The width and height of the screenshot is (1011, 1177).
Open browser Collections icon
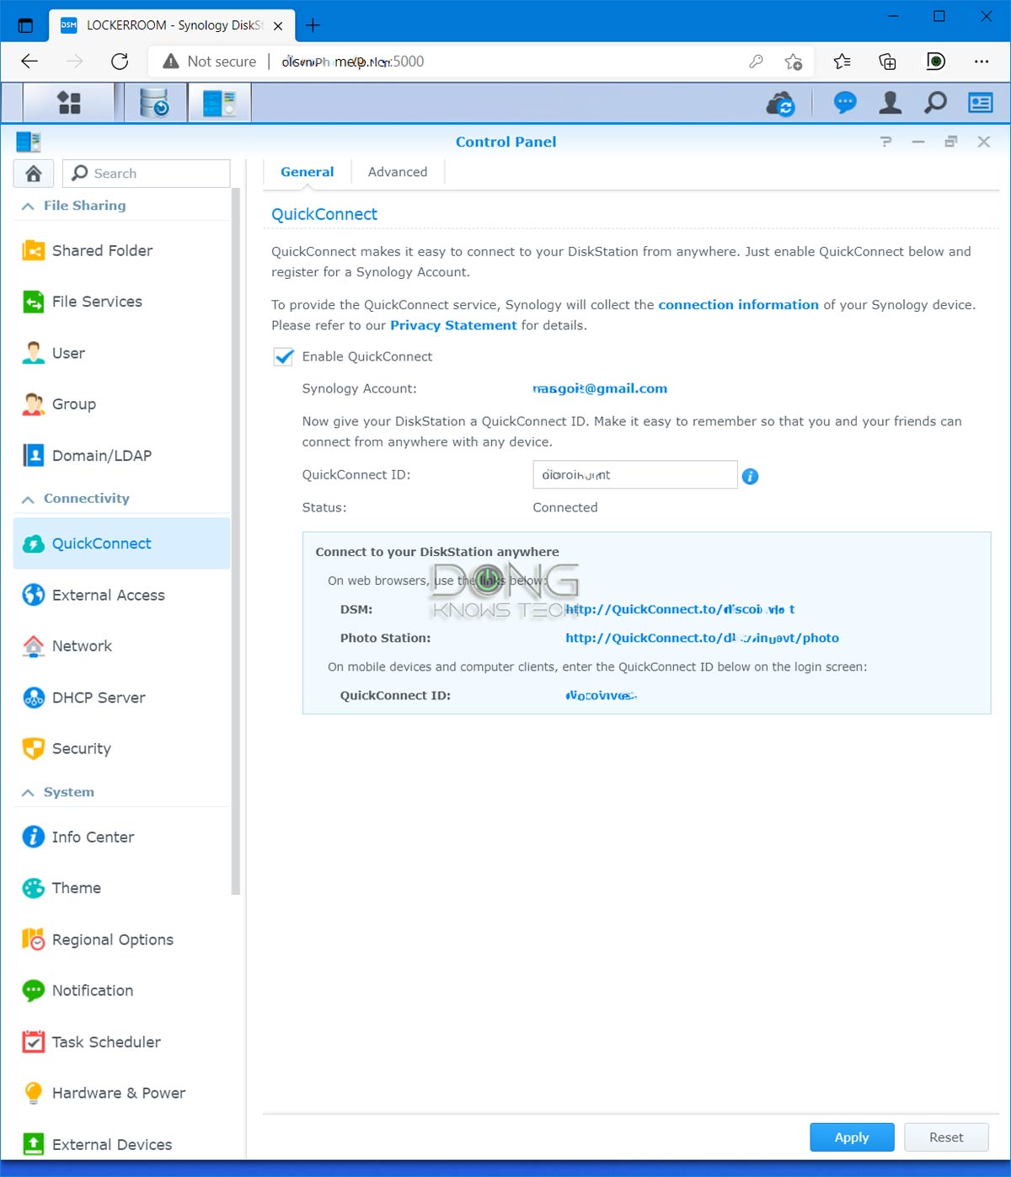tap(887, 62)
